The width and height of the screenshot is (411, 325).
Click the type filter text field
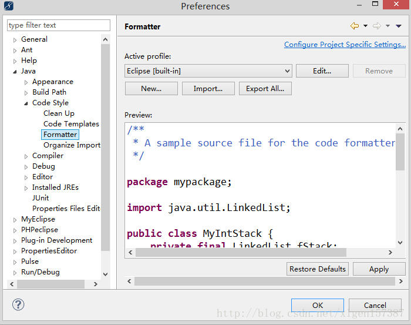point(58,25)
